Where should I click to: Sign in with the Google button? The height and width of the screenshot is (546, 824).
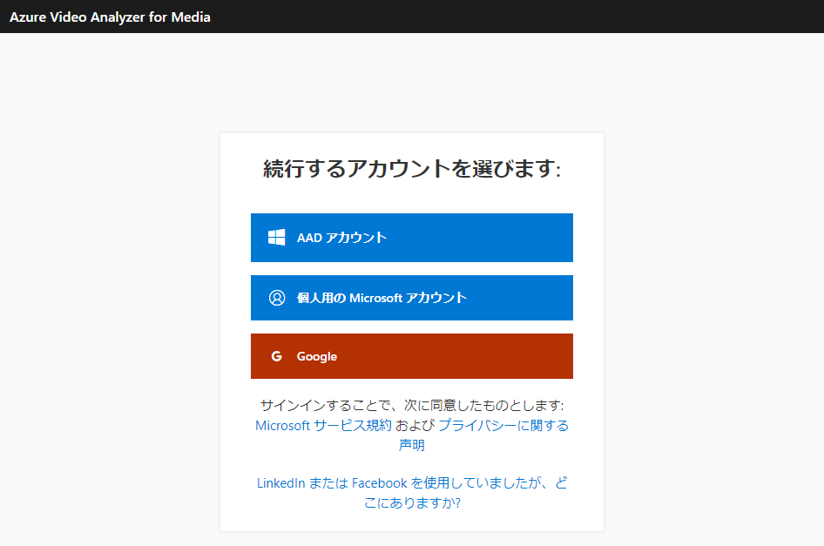click(x=411, y=356)
